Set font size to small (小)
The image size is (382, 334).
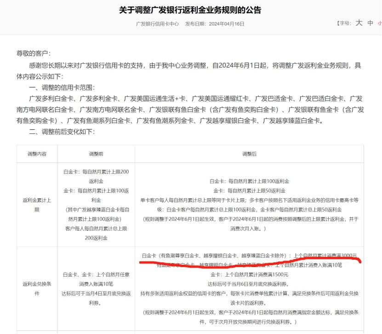tap(380, 23)
